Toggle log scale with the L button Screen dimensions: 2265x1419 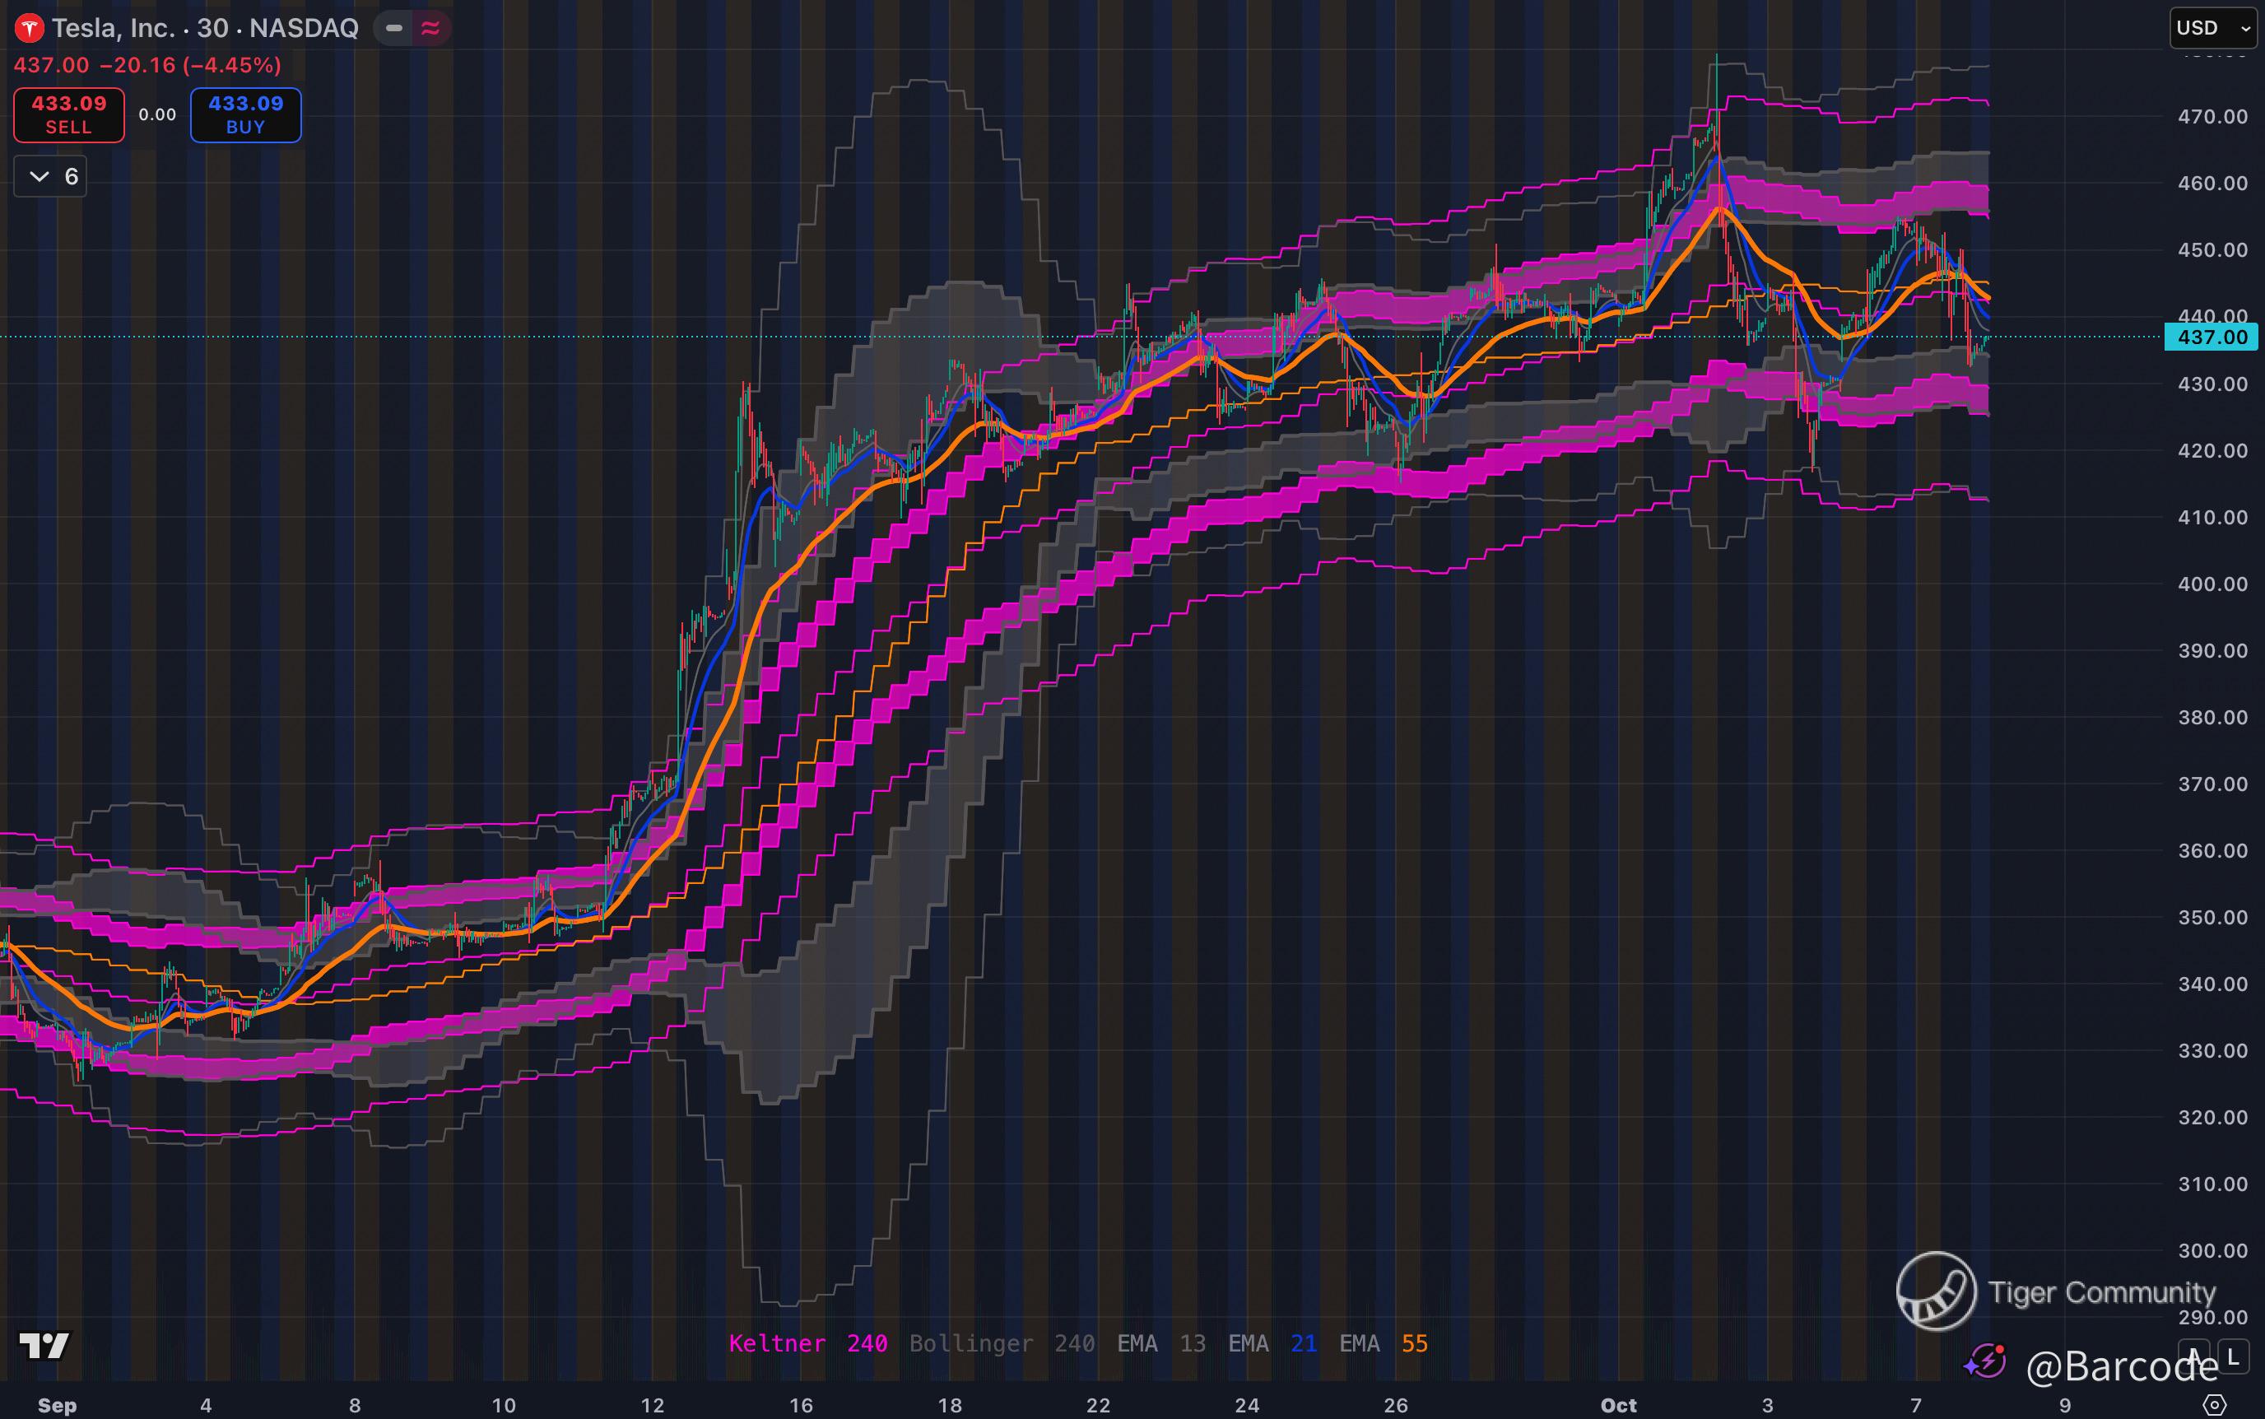click(x=2233, y=1355)
